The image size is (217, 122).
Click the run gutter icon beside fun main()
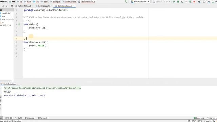[x=19, y=24]
